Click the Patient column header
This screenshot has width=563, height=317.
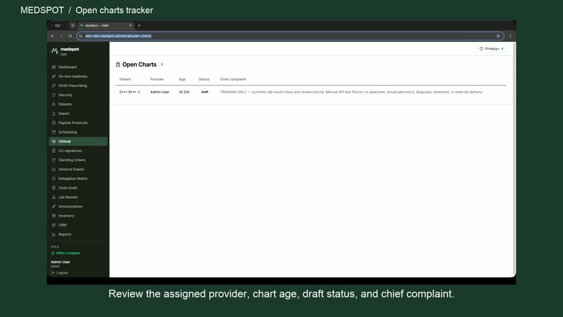point(125,79)
